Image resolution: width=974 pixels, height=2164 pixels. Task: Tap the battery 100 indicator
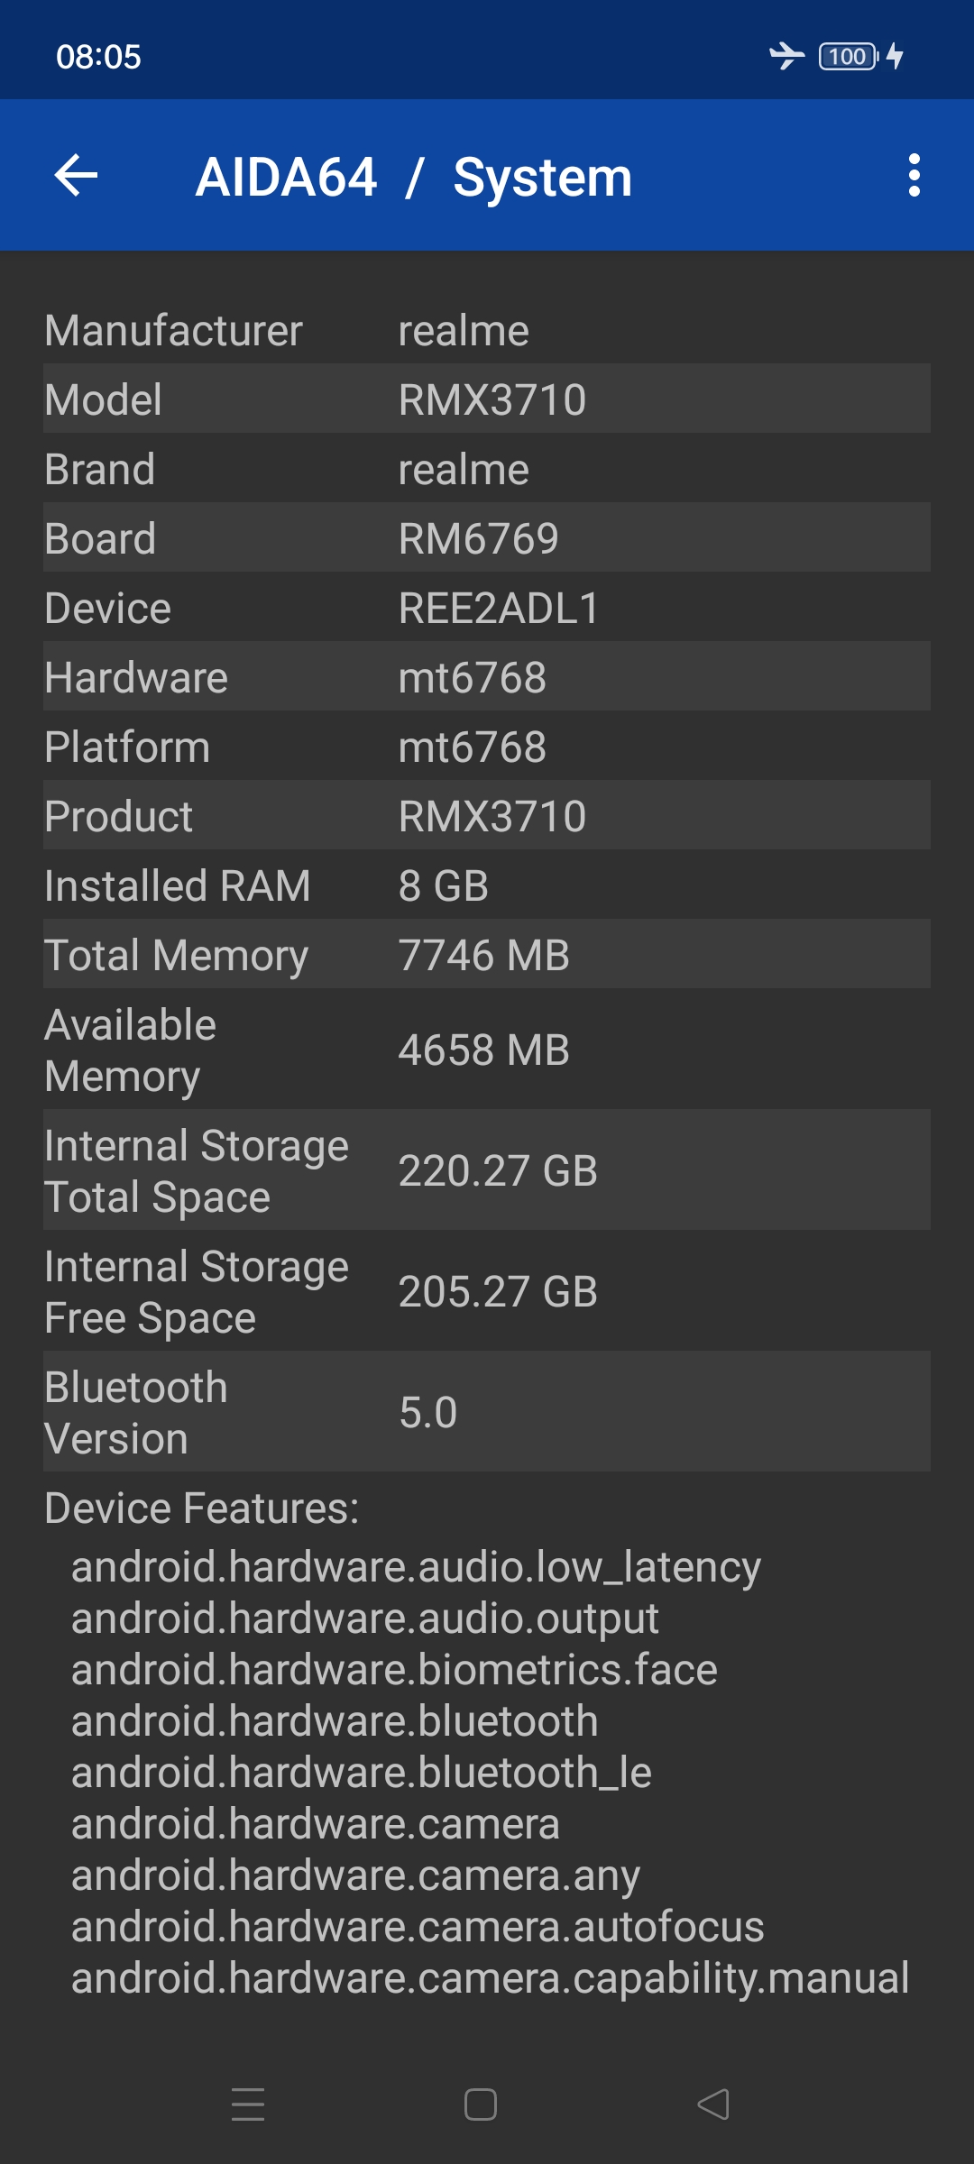pyautogui.click(x=848, y=56)
